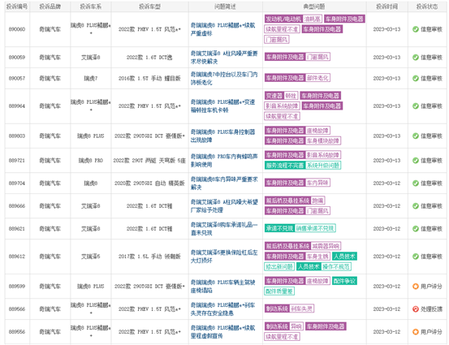
Task: Select model cell 2017款 1.5L 手动 领潮版
Action: (x=149, y=257)
